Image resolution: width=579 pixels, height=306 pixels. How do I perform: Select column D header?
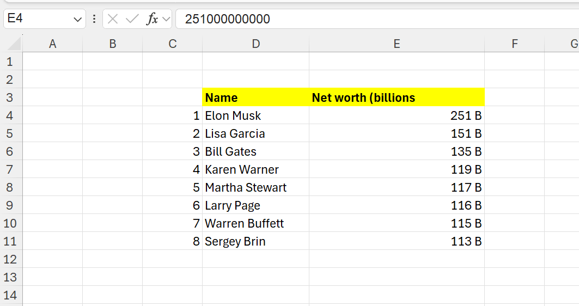255,44
